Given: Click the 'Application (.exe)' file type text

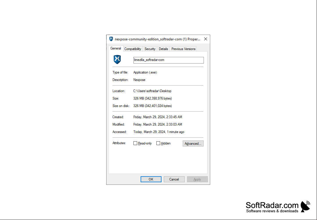Looking at the screenshot, I should pyautogui.click(x=145, y=72).
